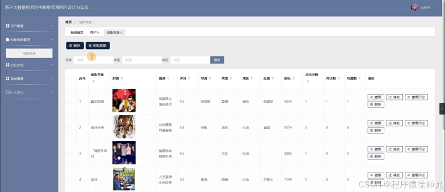Check the box for row 3 湾区升明月
This screenshot has width=445, height=192.
coord(69,154)
